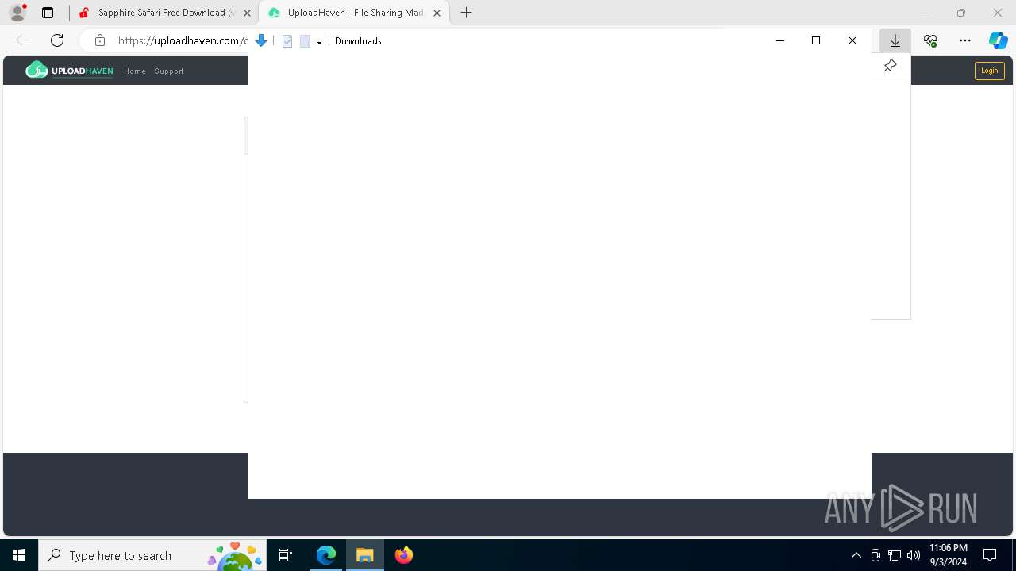This screenshot has height=571, width=1016.
Task: Close the Downloads window
Action: coord(852,40)
